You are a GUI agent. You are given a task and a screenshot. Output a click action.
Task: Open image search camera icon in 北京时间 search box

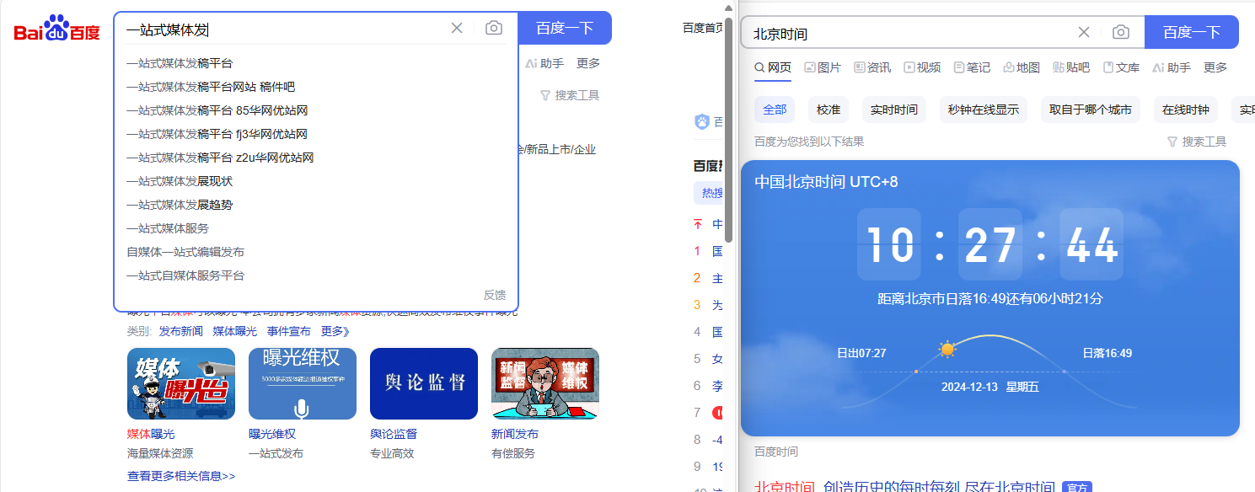pos(1121,32)
